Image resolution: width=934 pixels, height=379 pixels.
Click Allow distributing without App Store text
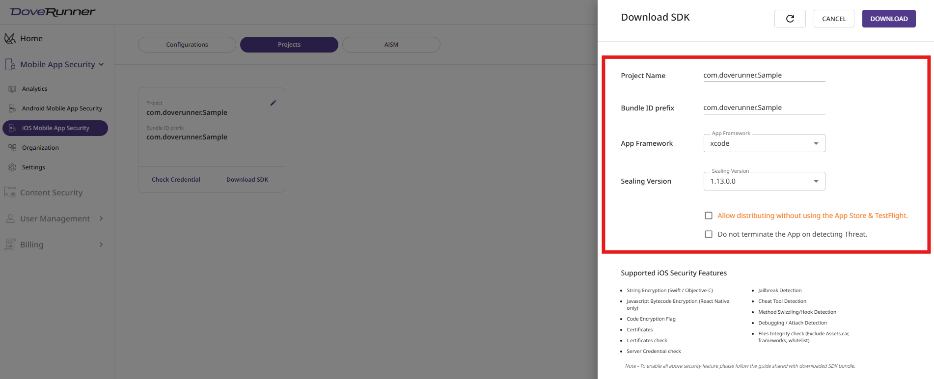pyautogui.click(x=813, y=216)
